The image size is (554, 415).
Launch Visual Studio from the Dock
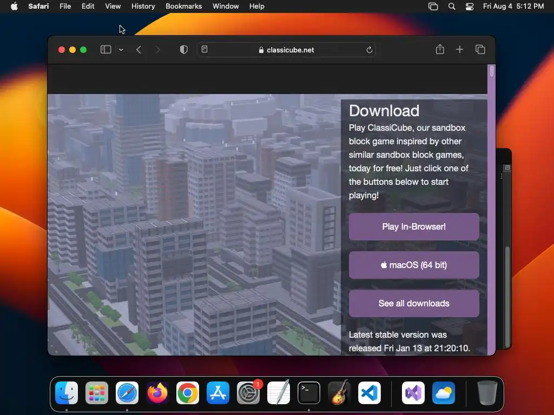413,393
